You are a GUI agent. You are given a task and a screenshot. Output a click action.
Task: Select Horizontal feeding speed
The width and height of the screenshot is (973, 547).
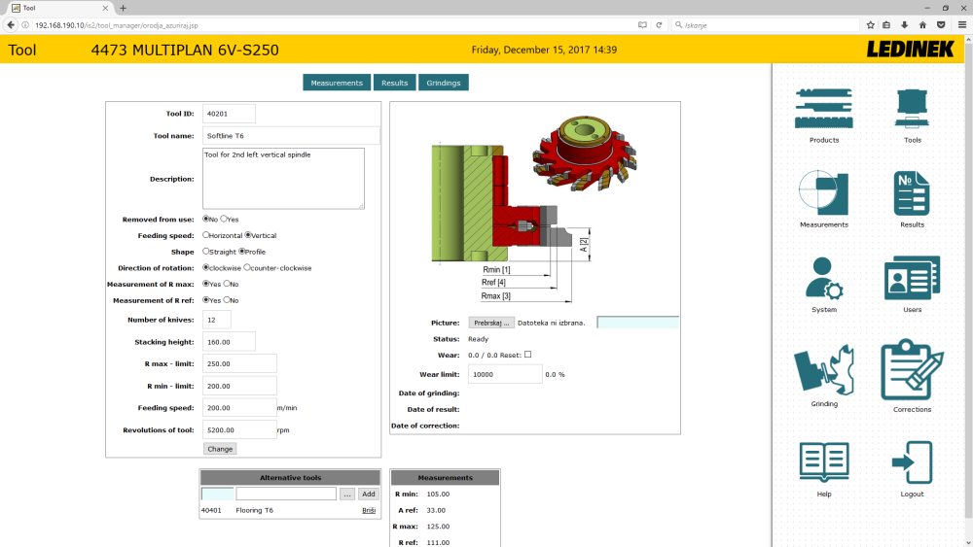[x=206, y=235]
